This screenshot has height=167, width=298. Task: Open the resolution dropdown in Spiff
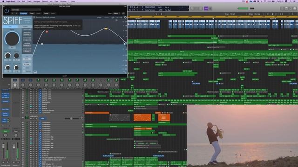click(27, 35)
